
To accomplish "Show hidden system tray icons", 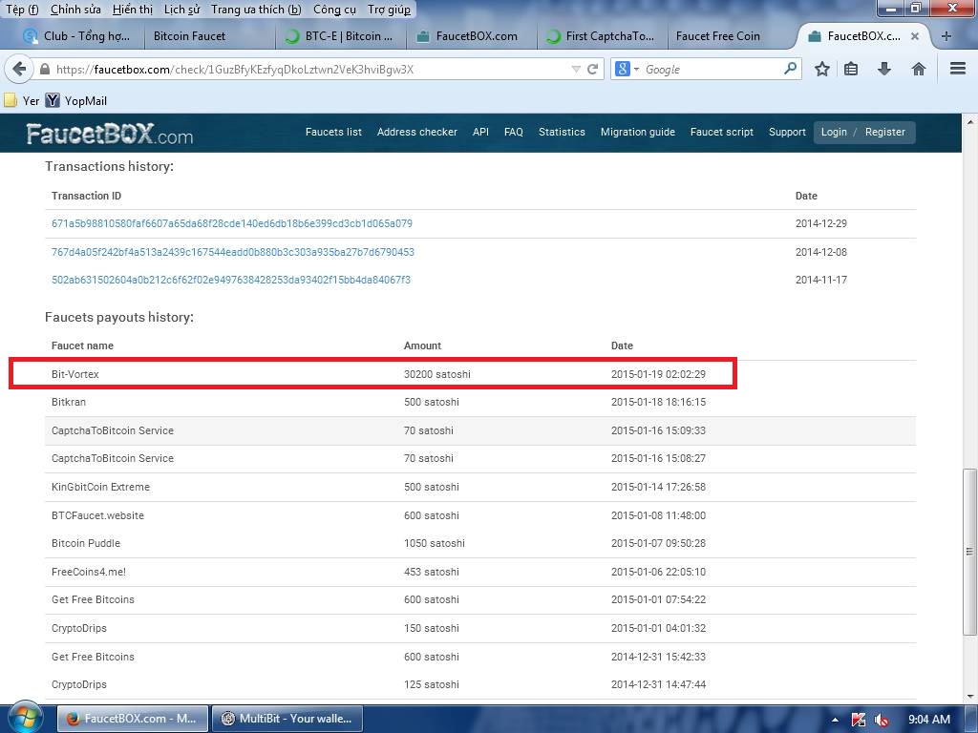I will click(x=836, y=720).
